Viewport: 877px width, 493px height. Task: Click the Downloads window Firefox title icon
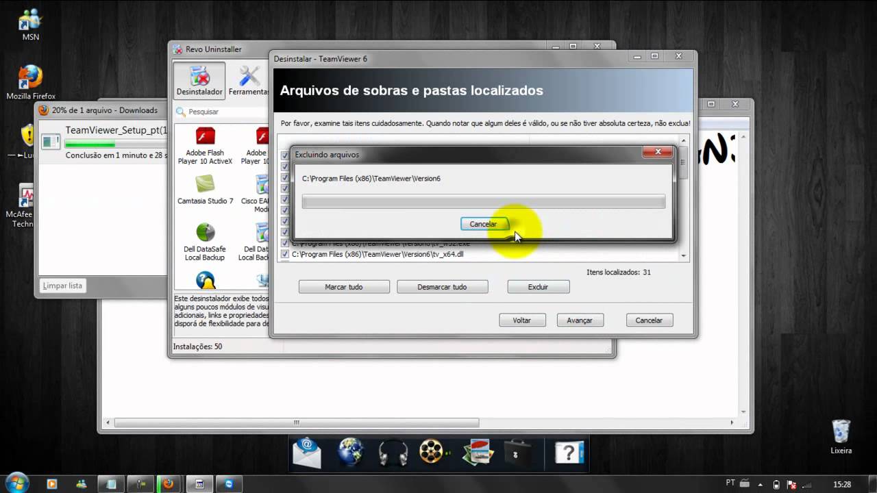[x=44, y=110]
